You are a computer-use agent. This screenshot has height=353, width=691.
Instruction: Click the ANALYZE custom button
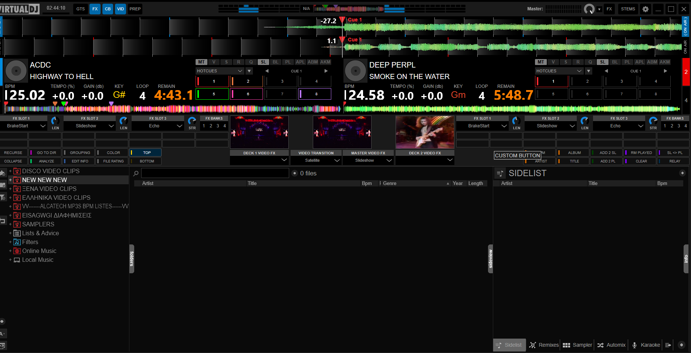coord(45,161)
